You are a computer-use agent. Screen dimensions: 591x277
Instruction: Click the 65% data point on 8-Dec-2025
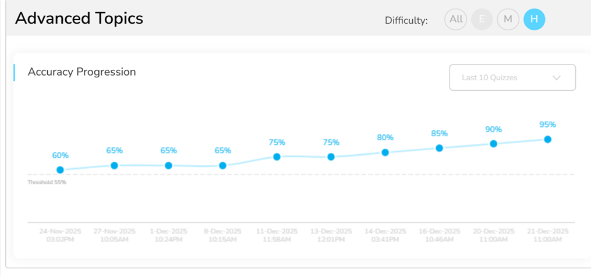click(222, 165)
